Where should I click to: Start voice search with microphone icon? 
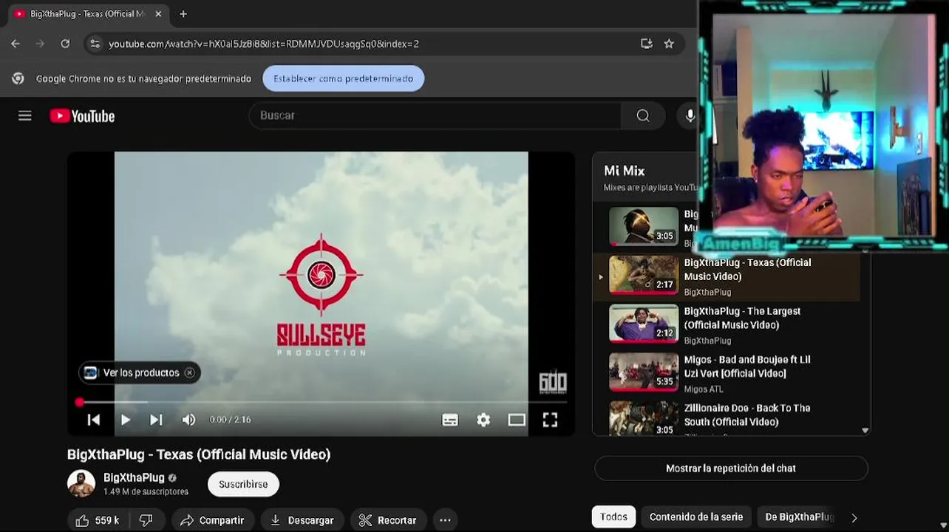point(690,115)
